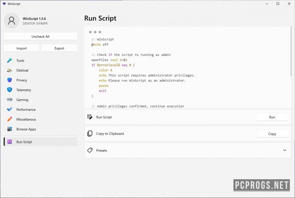This screenshot has height=198, width=295.
Task: Click the Privacy shield icon
Action: [x=10, y=80]
